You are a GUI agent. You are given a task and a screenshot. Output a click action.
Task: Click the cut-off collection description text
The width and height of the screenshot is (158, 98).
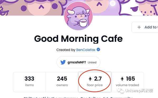point(78,97)
